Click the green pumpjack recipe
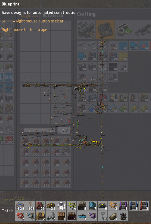 pyautogui.click(x=113, y=77)
